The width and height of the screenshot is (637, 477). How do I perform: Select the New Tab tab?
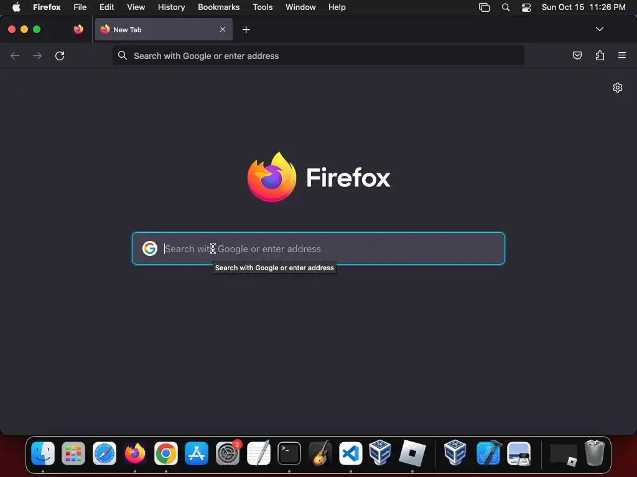point(164,29)
